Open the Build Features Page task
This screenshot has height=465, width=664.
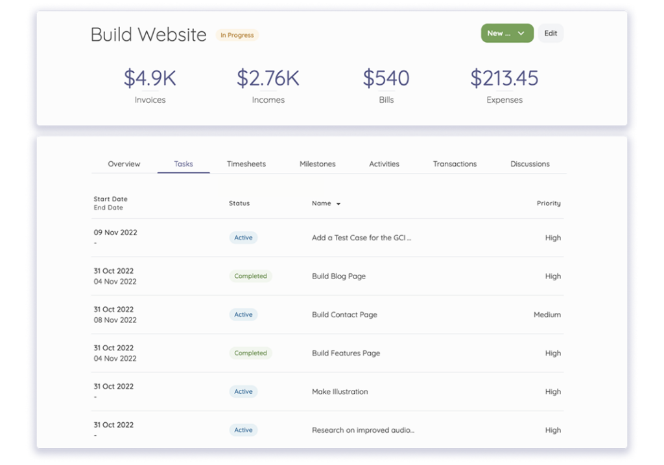pos(344,353)
